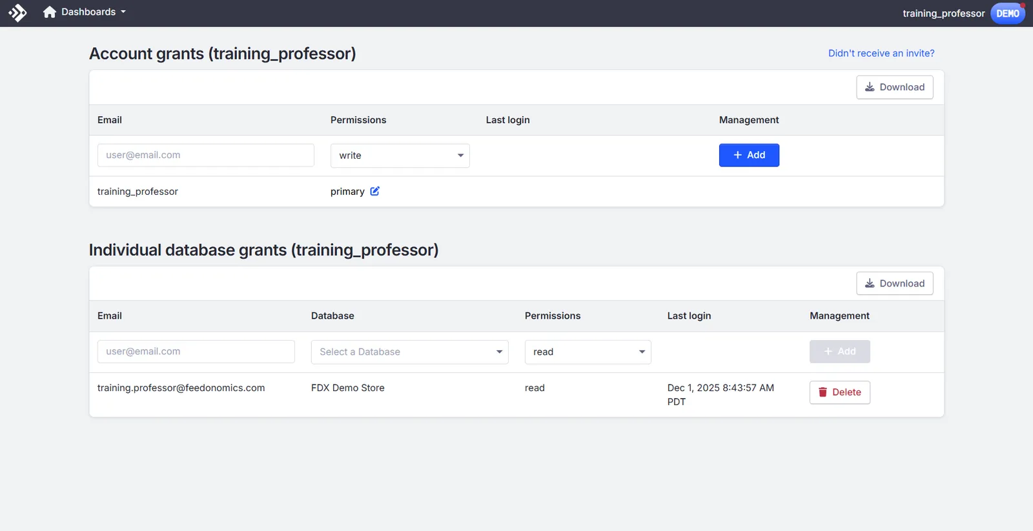Open the Didn't receive an invite link
Viewport: 1033px width, 531px height.
point(881,54)
